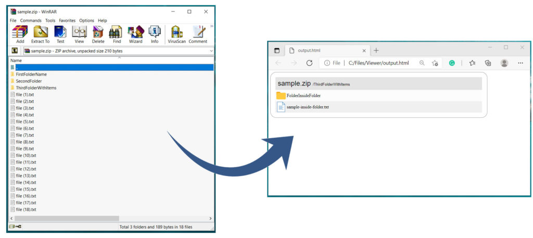Run VirusScan on the archive

(176, 34)
